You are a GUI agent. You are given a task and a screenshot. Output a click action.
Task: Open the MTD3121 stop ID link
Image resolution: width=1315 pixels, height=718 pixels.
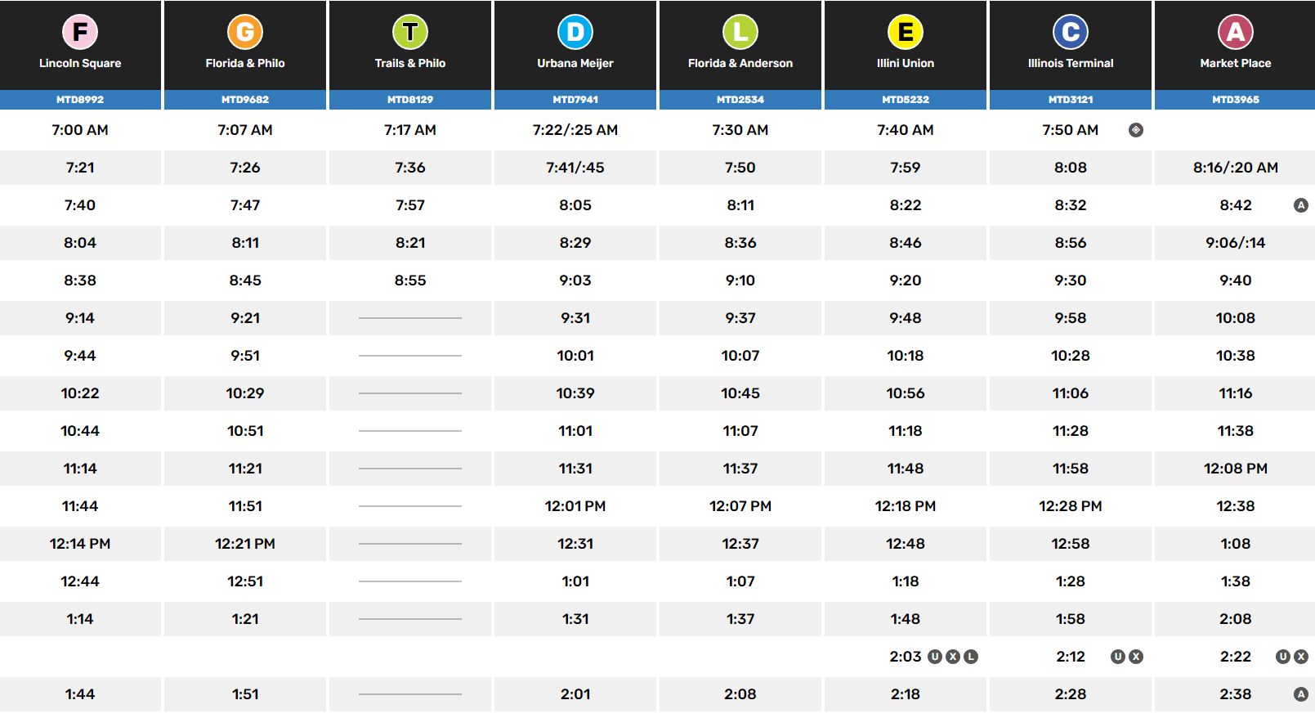pyautogui.click(x=1071, y=100)
